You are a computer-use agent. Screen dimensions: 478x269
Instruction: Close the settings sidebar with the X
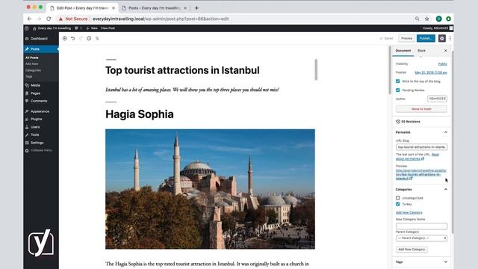(445, 51)
